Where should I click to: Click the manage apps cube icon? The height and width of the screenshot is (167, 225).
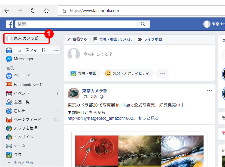pos(9,128)
